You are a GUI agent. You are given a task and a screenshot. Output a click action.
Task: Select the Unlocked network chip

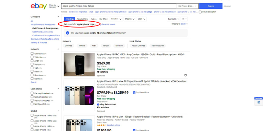tap(68, 46)
